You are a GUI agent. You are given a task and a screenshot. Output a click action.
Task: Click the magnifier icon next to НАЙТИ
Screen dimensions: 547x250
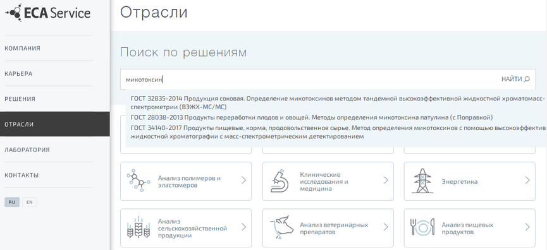coord(527,79)
